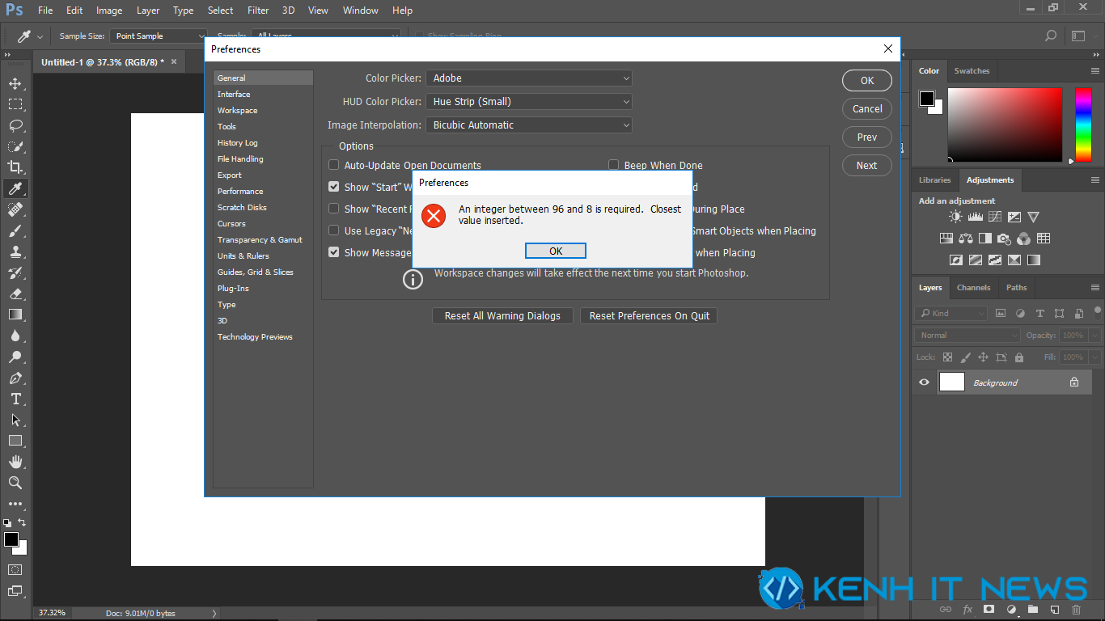Add a Channel Mixer adjustment
This screenshot has height=621, width=1105.
tap(1023, 239)
